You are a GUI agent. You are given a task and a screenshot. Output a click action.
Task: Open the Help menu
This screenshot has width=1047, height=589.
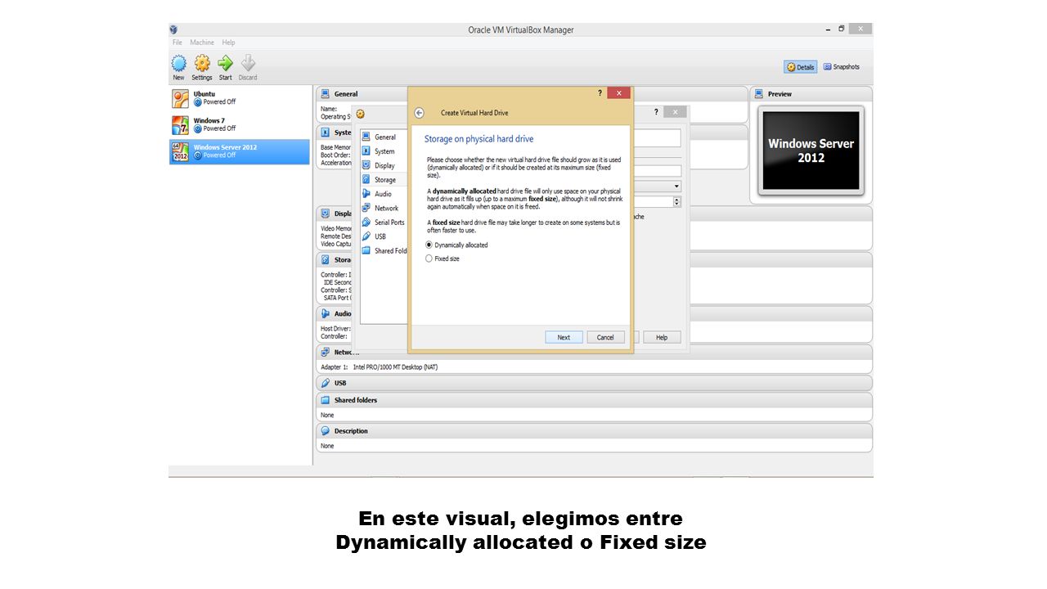point(229,43)
